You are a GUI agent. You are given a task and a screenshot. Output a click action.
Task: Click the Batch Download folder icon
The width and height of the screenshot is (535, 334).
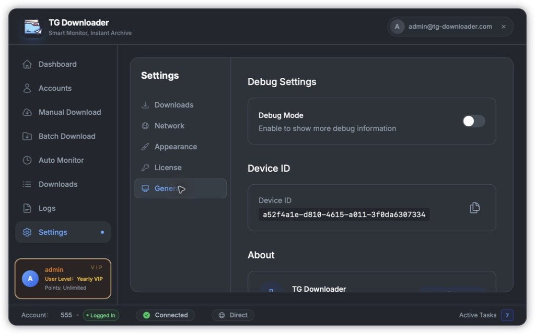point(27,136)
